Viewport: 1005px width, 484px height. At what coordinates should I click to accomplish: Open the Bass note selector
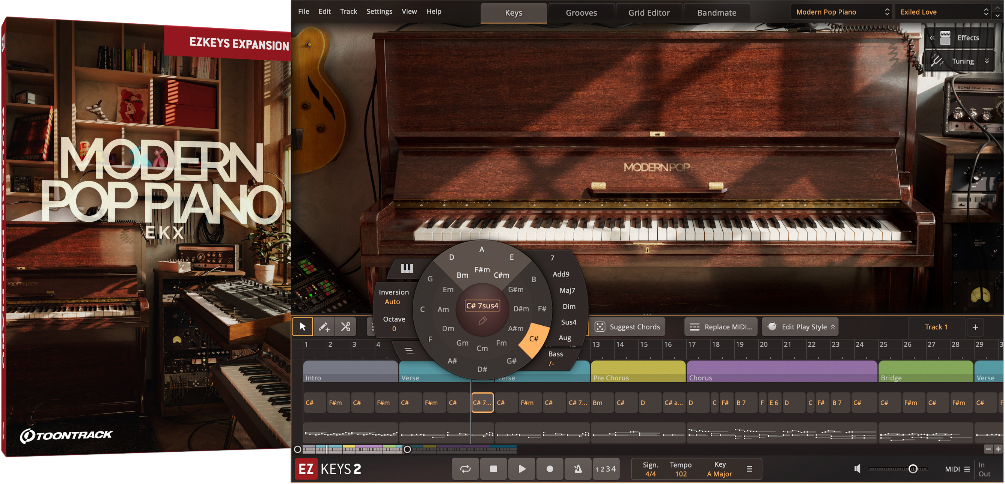555,358
